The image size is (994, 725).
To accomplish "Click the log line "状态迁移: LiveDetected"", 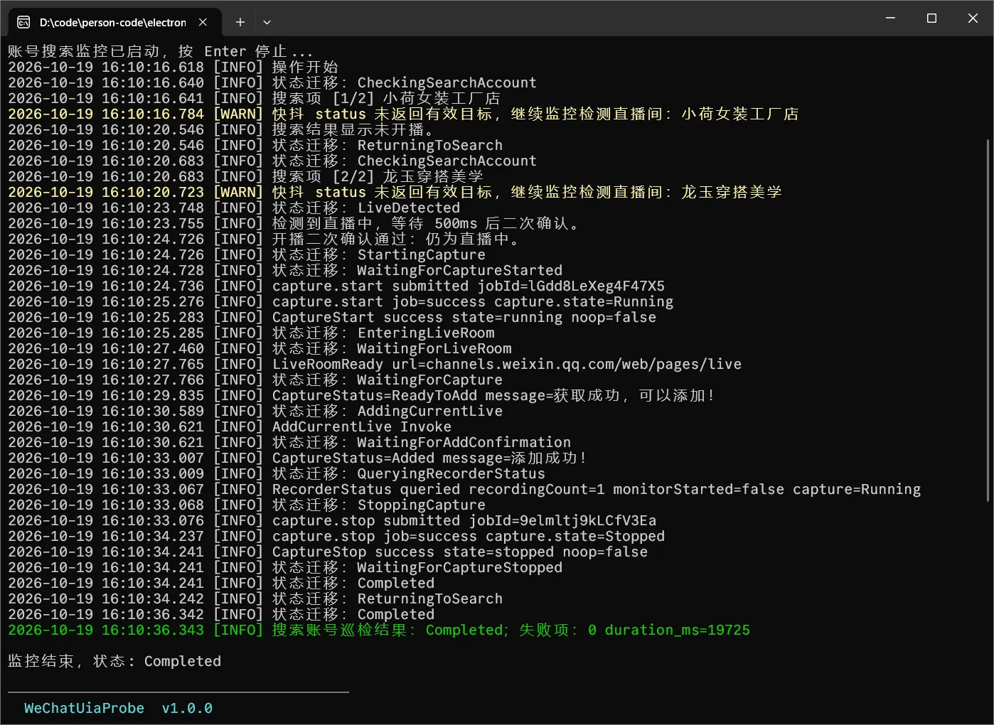I will coord(234,208).
